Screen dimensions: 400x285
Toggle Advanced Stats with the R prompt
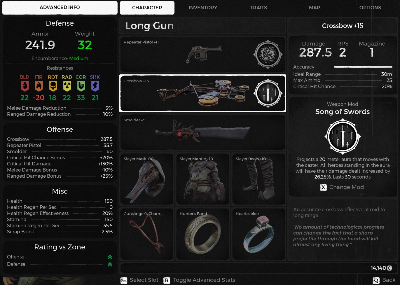click(x=199, y=280)
